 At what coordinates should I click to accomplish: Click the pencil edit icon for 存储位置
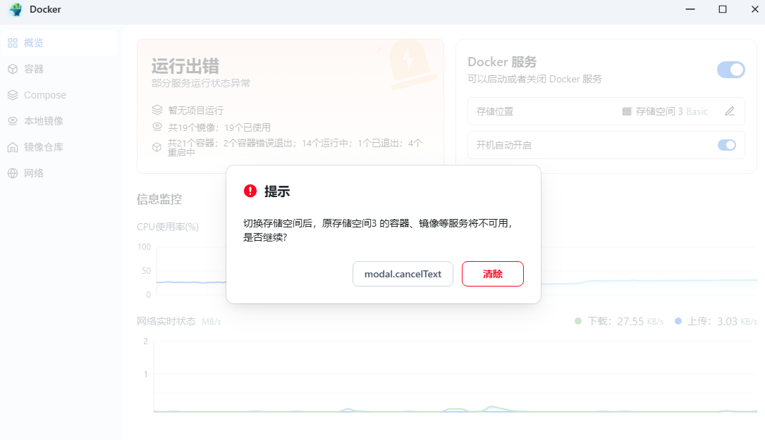(729, 111)
